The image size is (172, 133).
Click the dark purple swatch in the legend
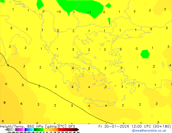pos(16,130)
